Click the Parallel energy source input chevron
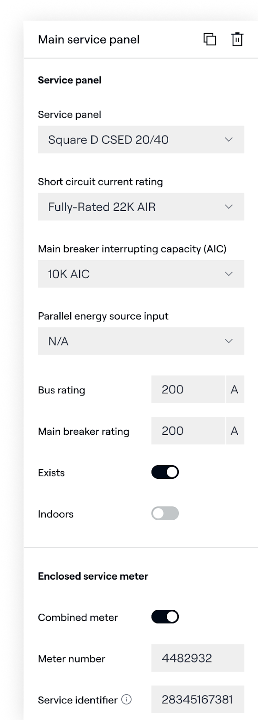This screenshot has height=720, width=258. (229, 341)
